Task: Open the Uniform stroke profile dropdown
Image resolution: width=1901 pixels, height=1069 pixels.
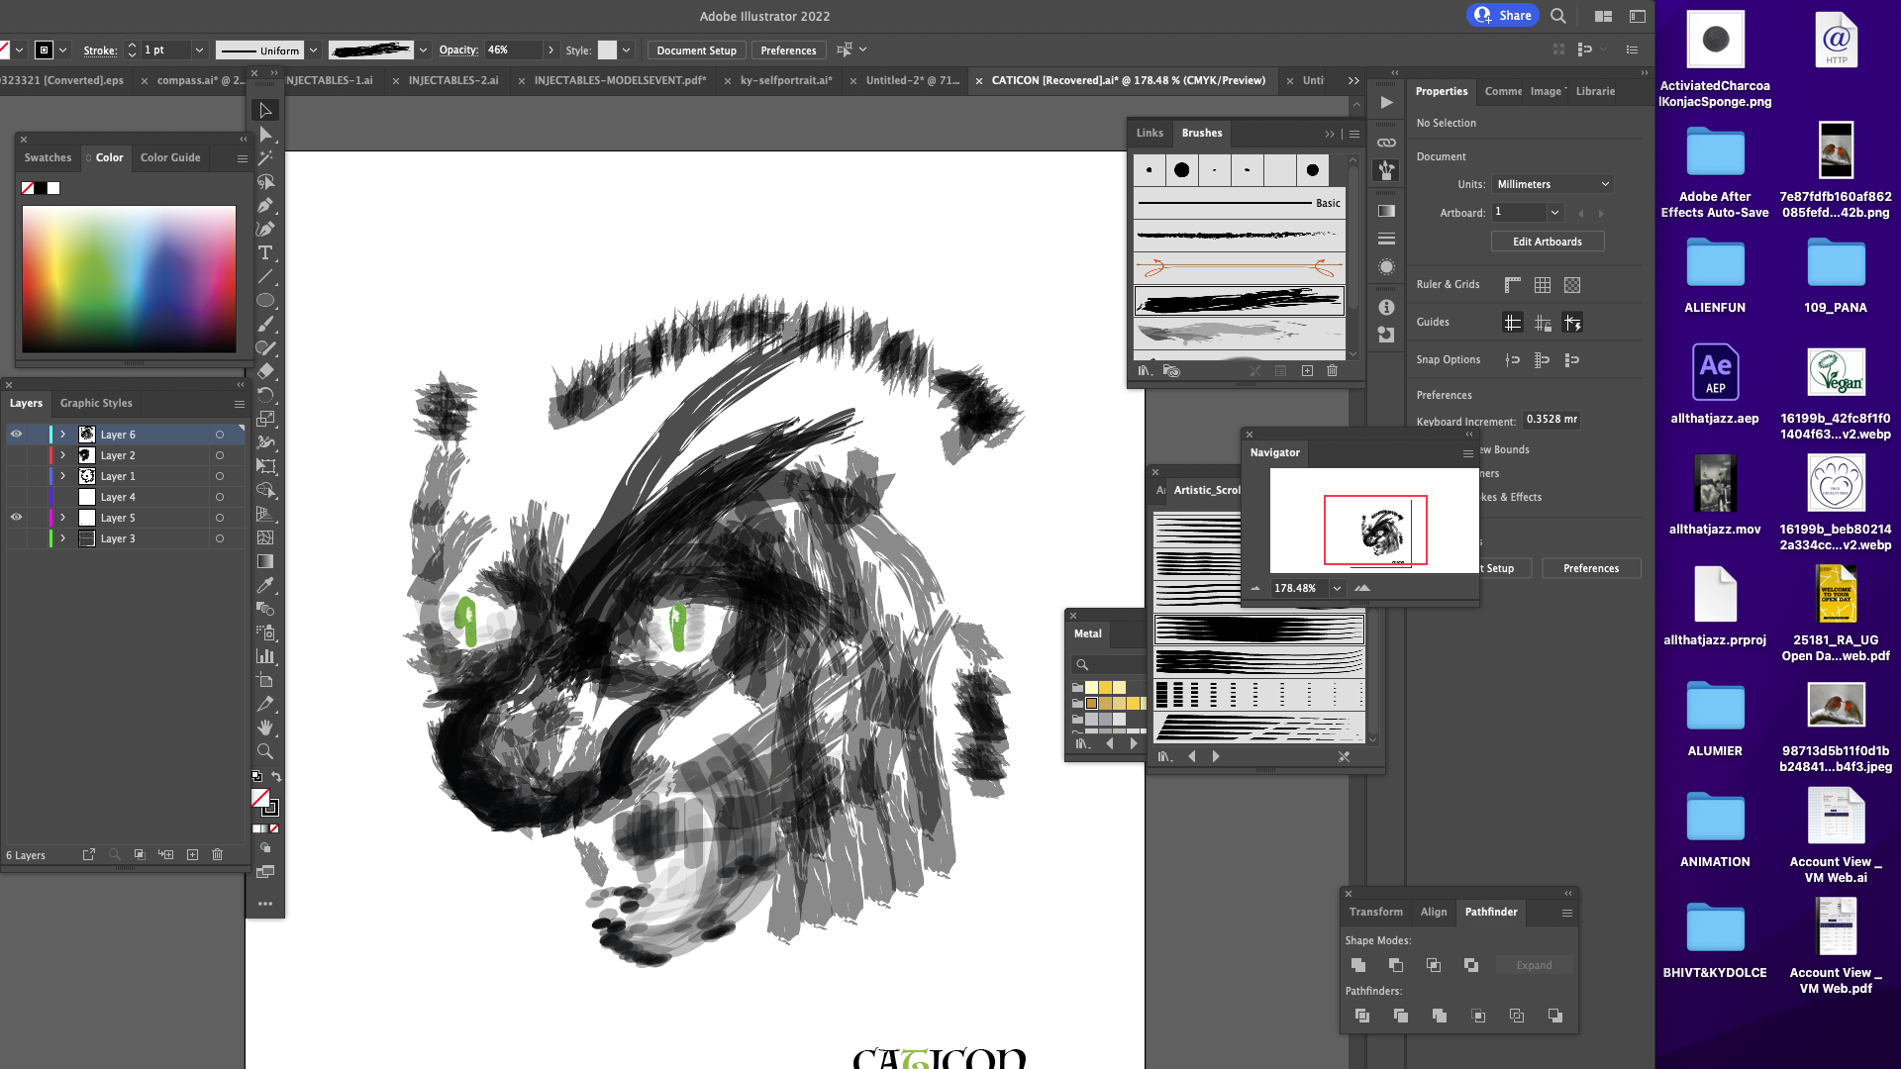Action: [x=313, y=49]
